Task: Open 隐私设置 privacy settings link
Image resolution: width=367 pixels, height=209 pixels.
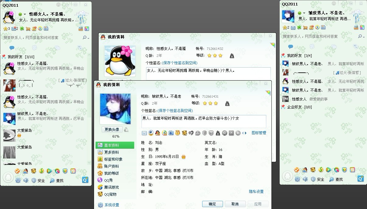Action: [x=256, y=192]
